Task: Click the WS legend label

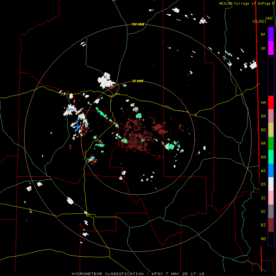Action: tap(263, 171)
